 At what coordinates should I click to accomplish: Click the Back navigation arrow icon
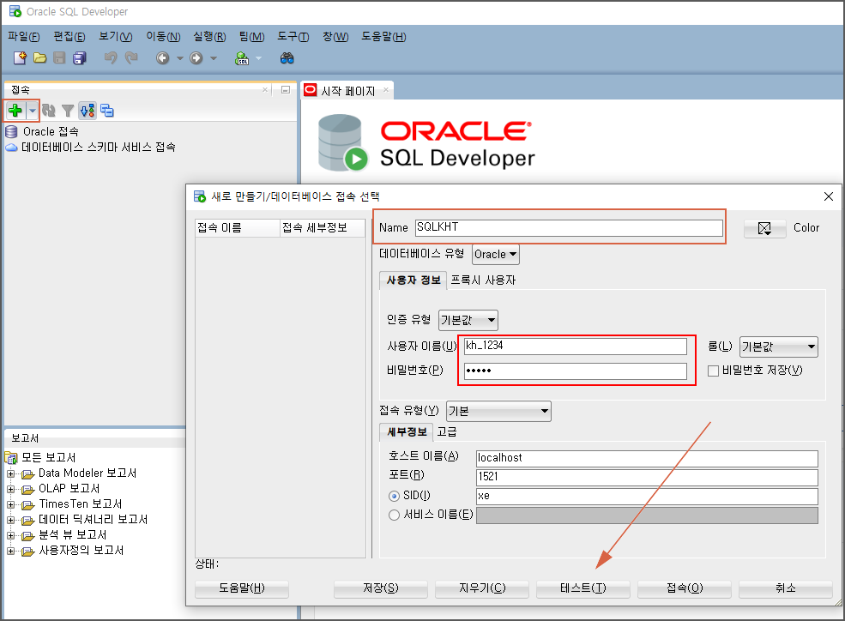tap(163, 57)
